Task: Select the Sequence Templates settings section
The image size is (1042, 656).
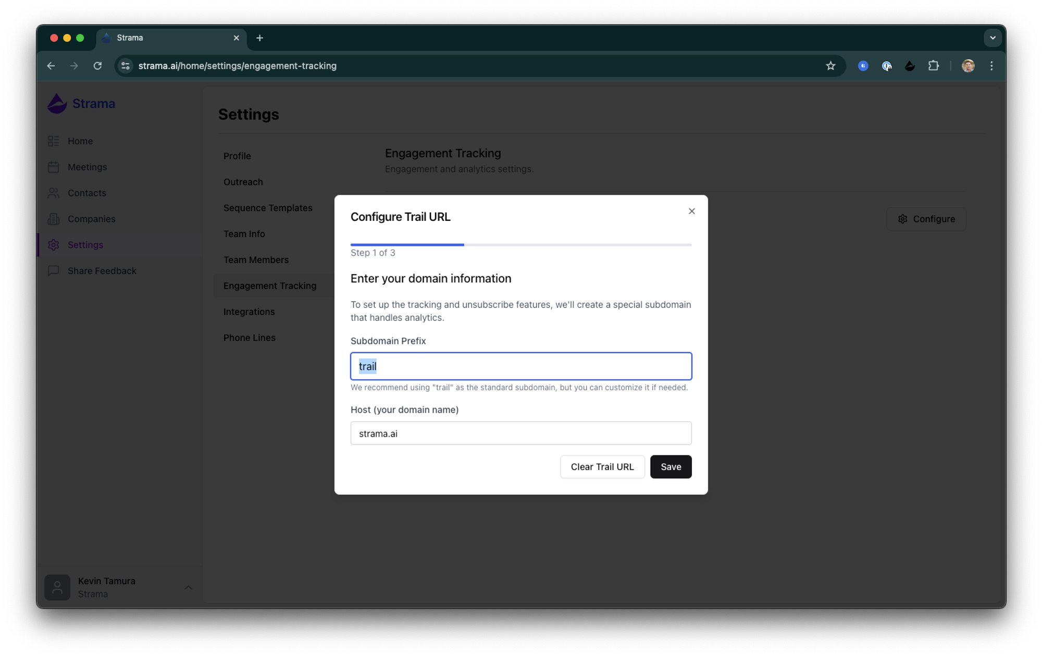Action: (x=268, y=208)
